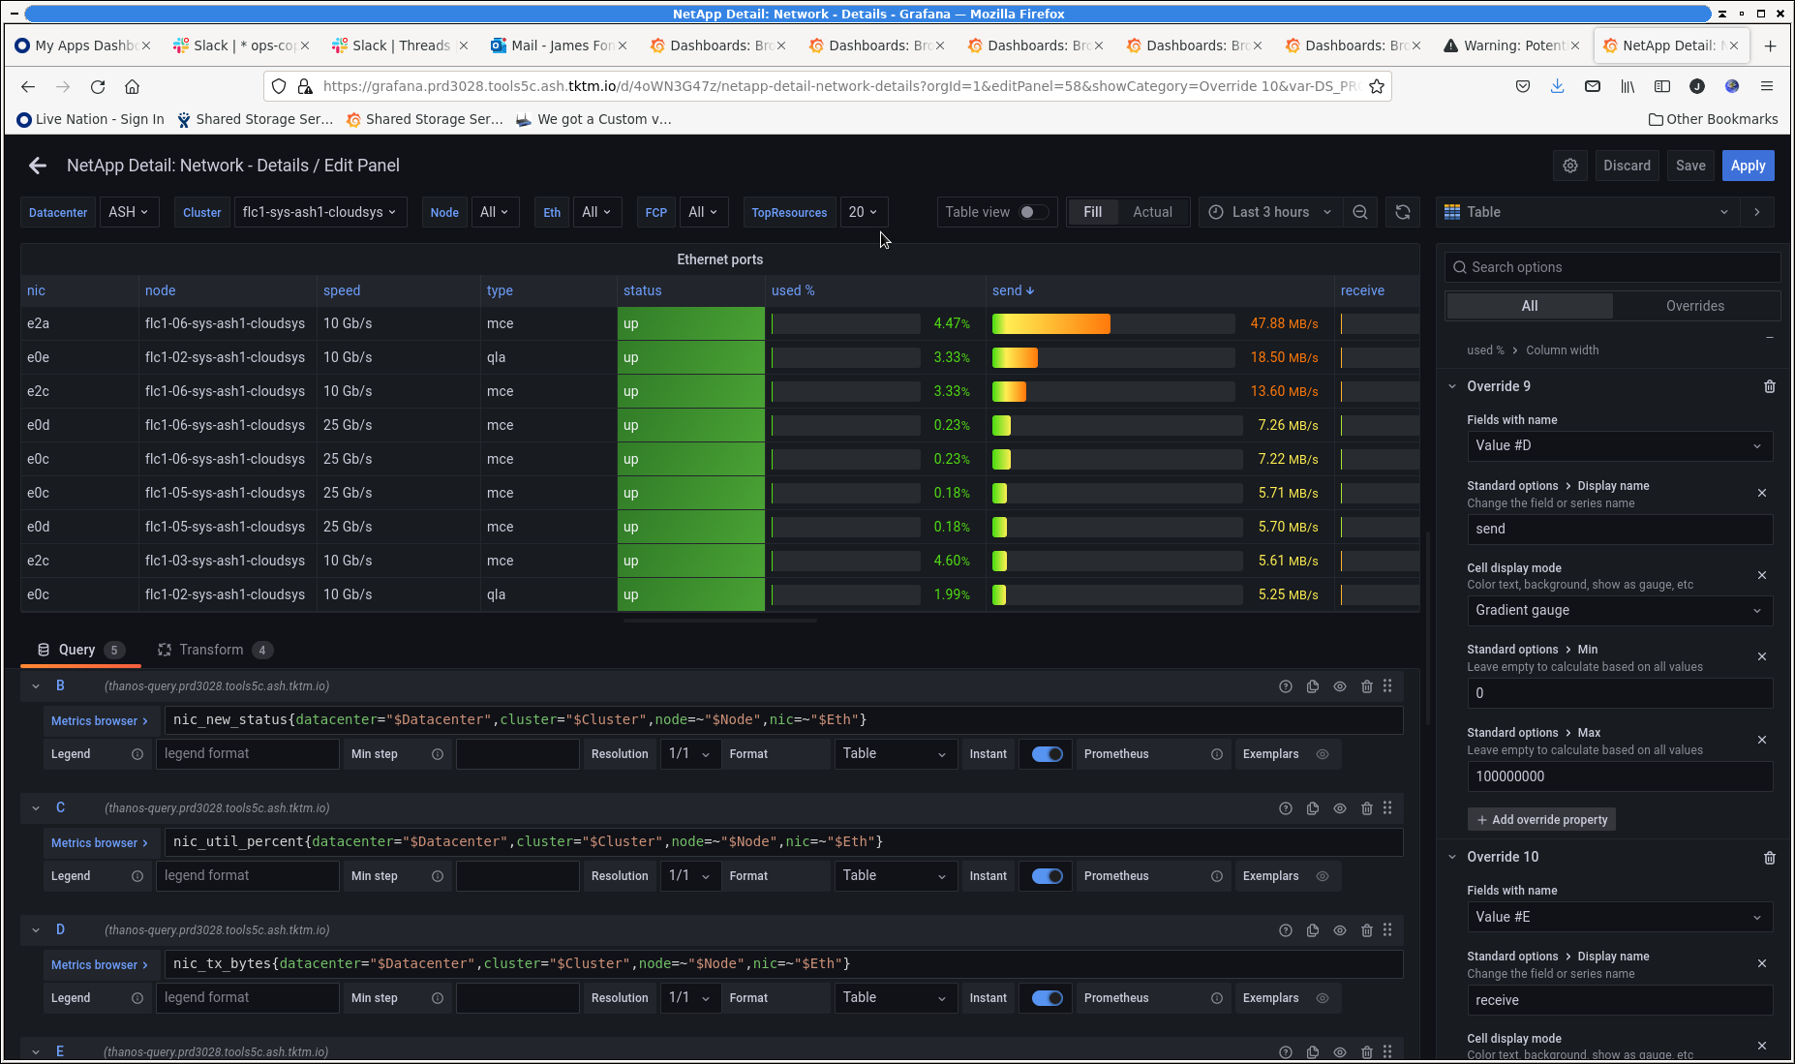Delete Override 10 with its trash icon

pyautogui.click(x=1770, y=858)
